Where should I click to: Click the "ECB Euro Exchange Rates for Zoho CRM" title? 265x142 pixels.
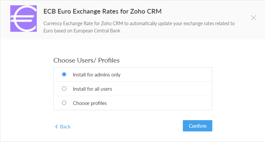[102, 11]
